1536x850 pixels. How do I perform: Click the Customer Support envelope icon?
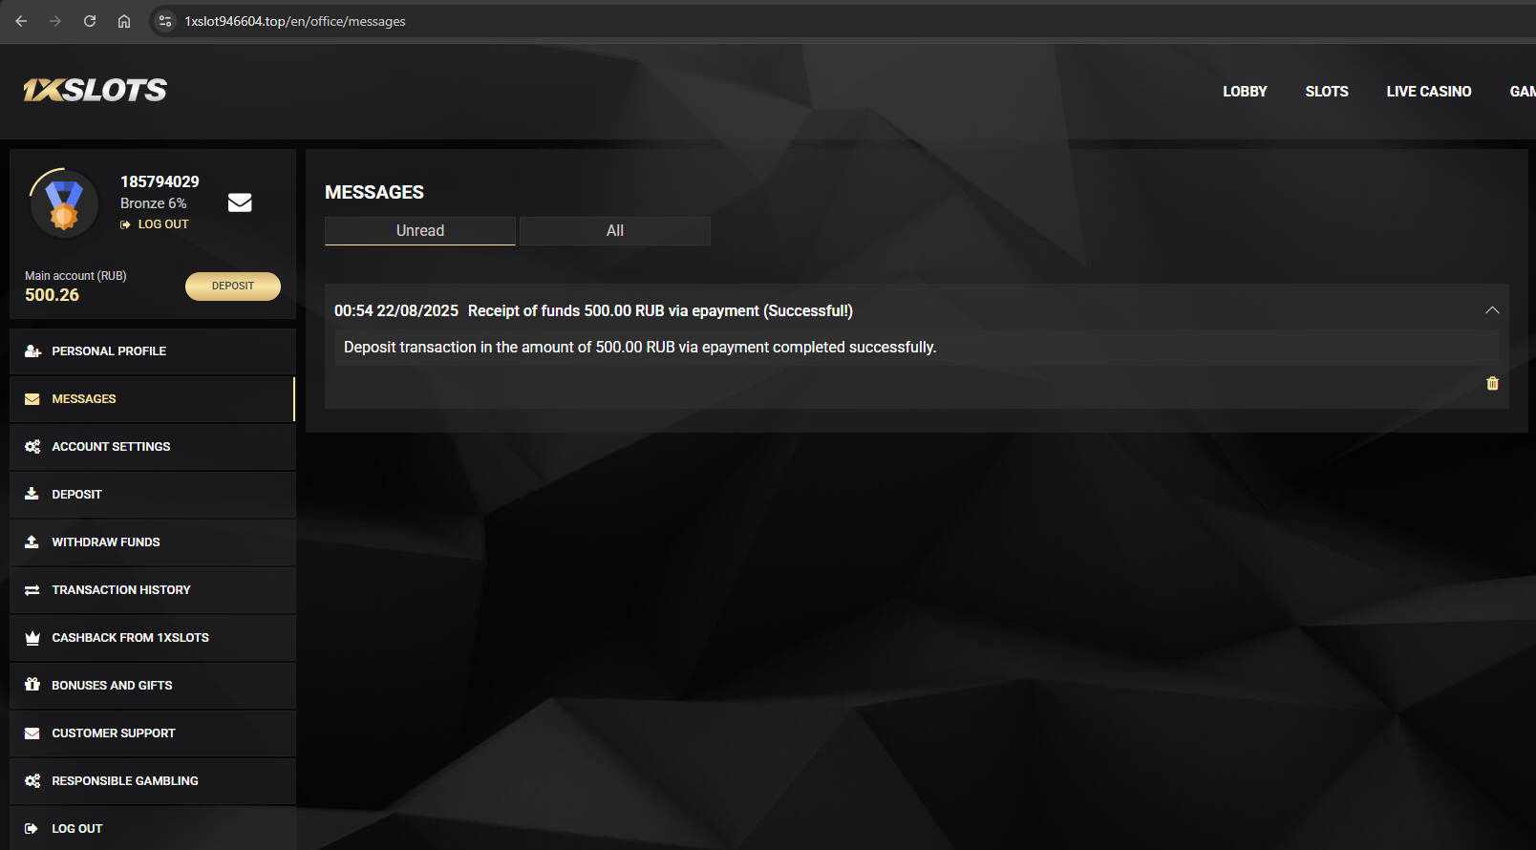[x=32, y=733]
